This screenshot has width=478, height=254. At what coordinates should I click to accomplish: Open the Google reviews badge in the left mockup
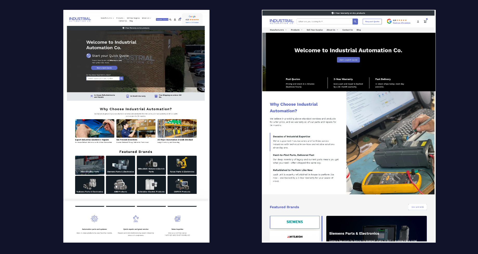[192, 19]
